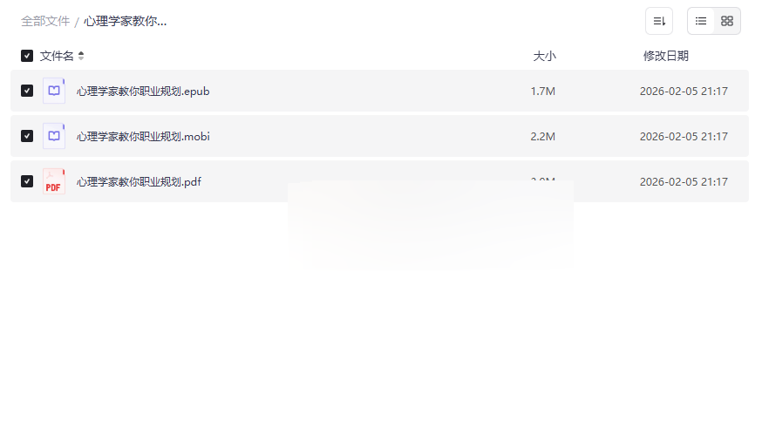Screen dimensions: 762x448
Task: Open file 心理学家教你职业规划.pdf
Action: [x=139, y=181]
